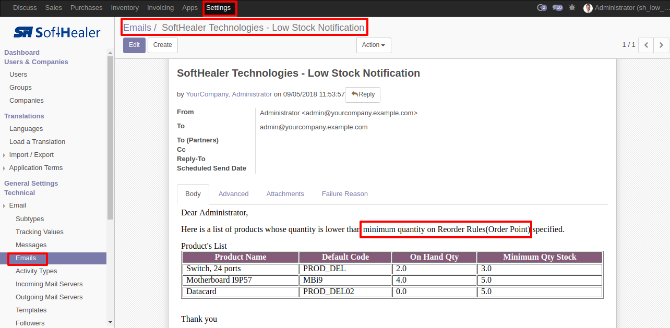Click the "Minimum Qty Stock" column header
Screen dimensions: 670x328
(540, 257)
